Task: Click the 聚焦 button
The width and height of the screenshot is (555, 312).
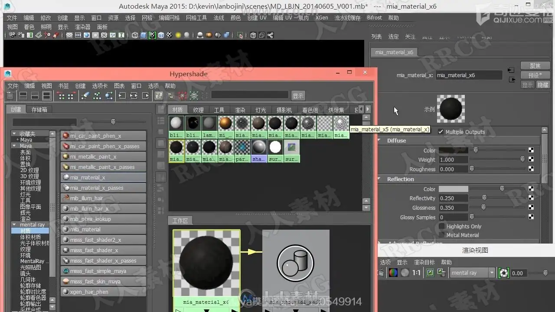Action: (x=535, y=66)
